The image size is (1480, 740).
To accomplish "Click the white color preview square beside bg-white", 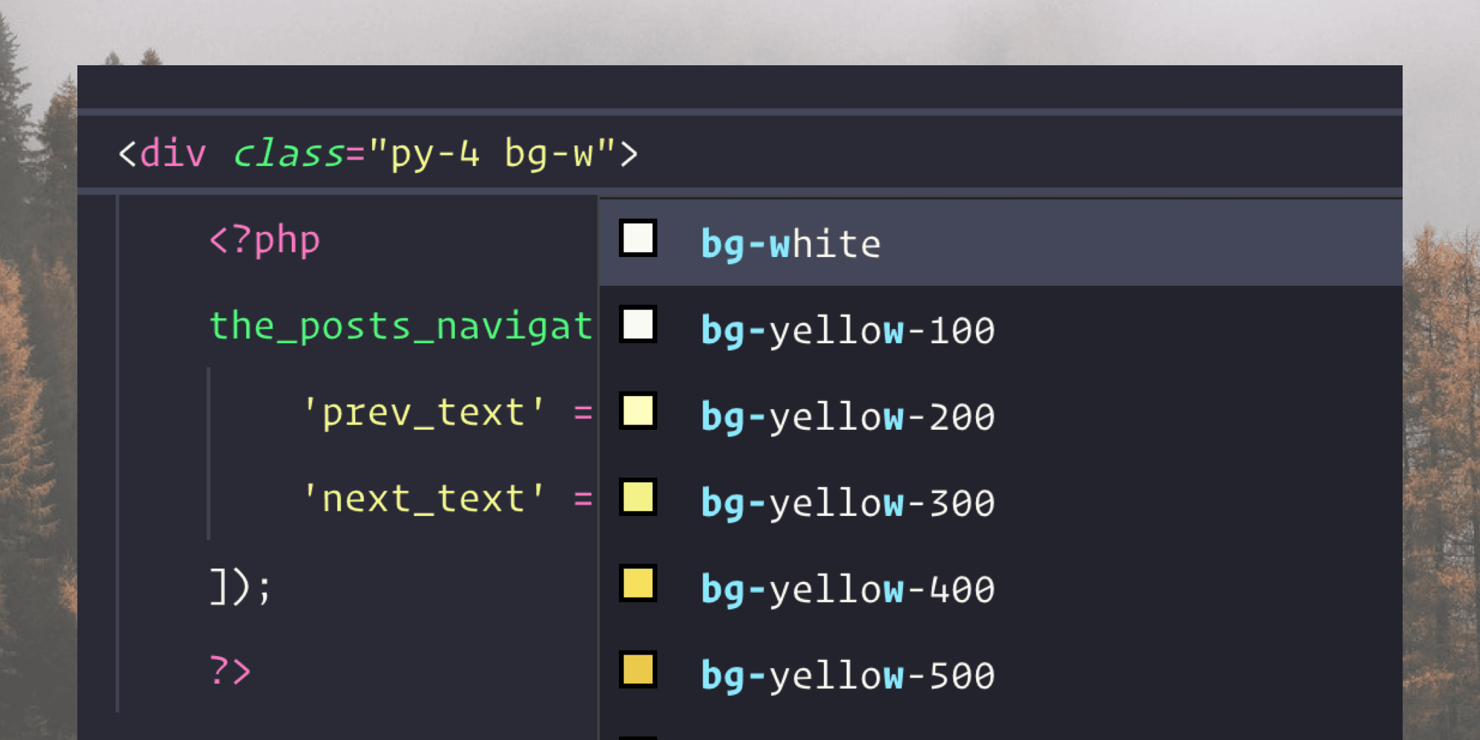I will [x=636, y=242].
